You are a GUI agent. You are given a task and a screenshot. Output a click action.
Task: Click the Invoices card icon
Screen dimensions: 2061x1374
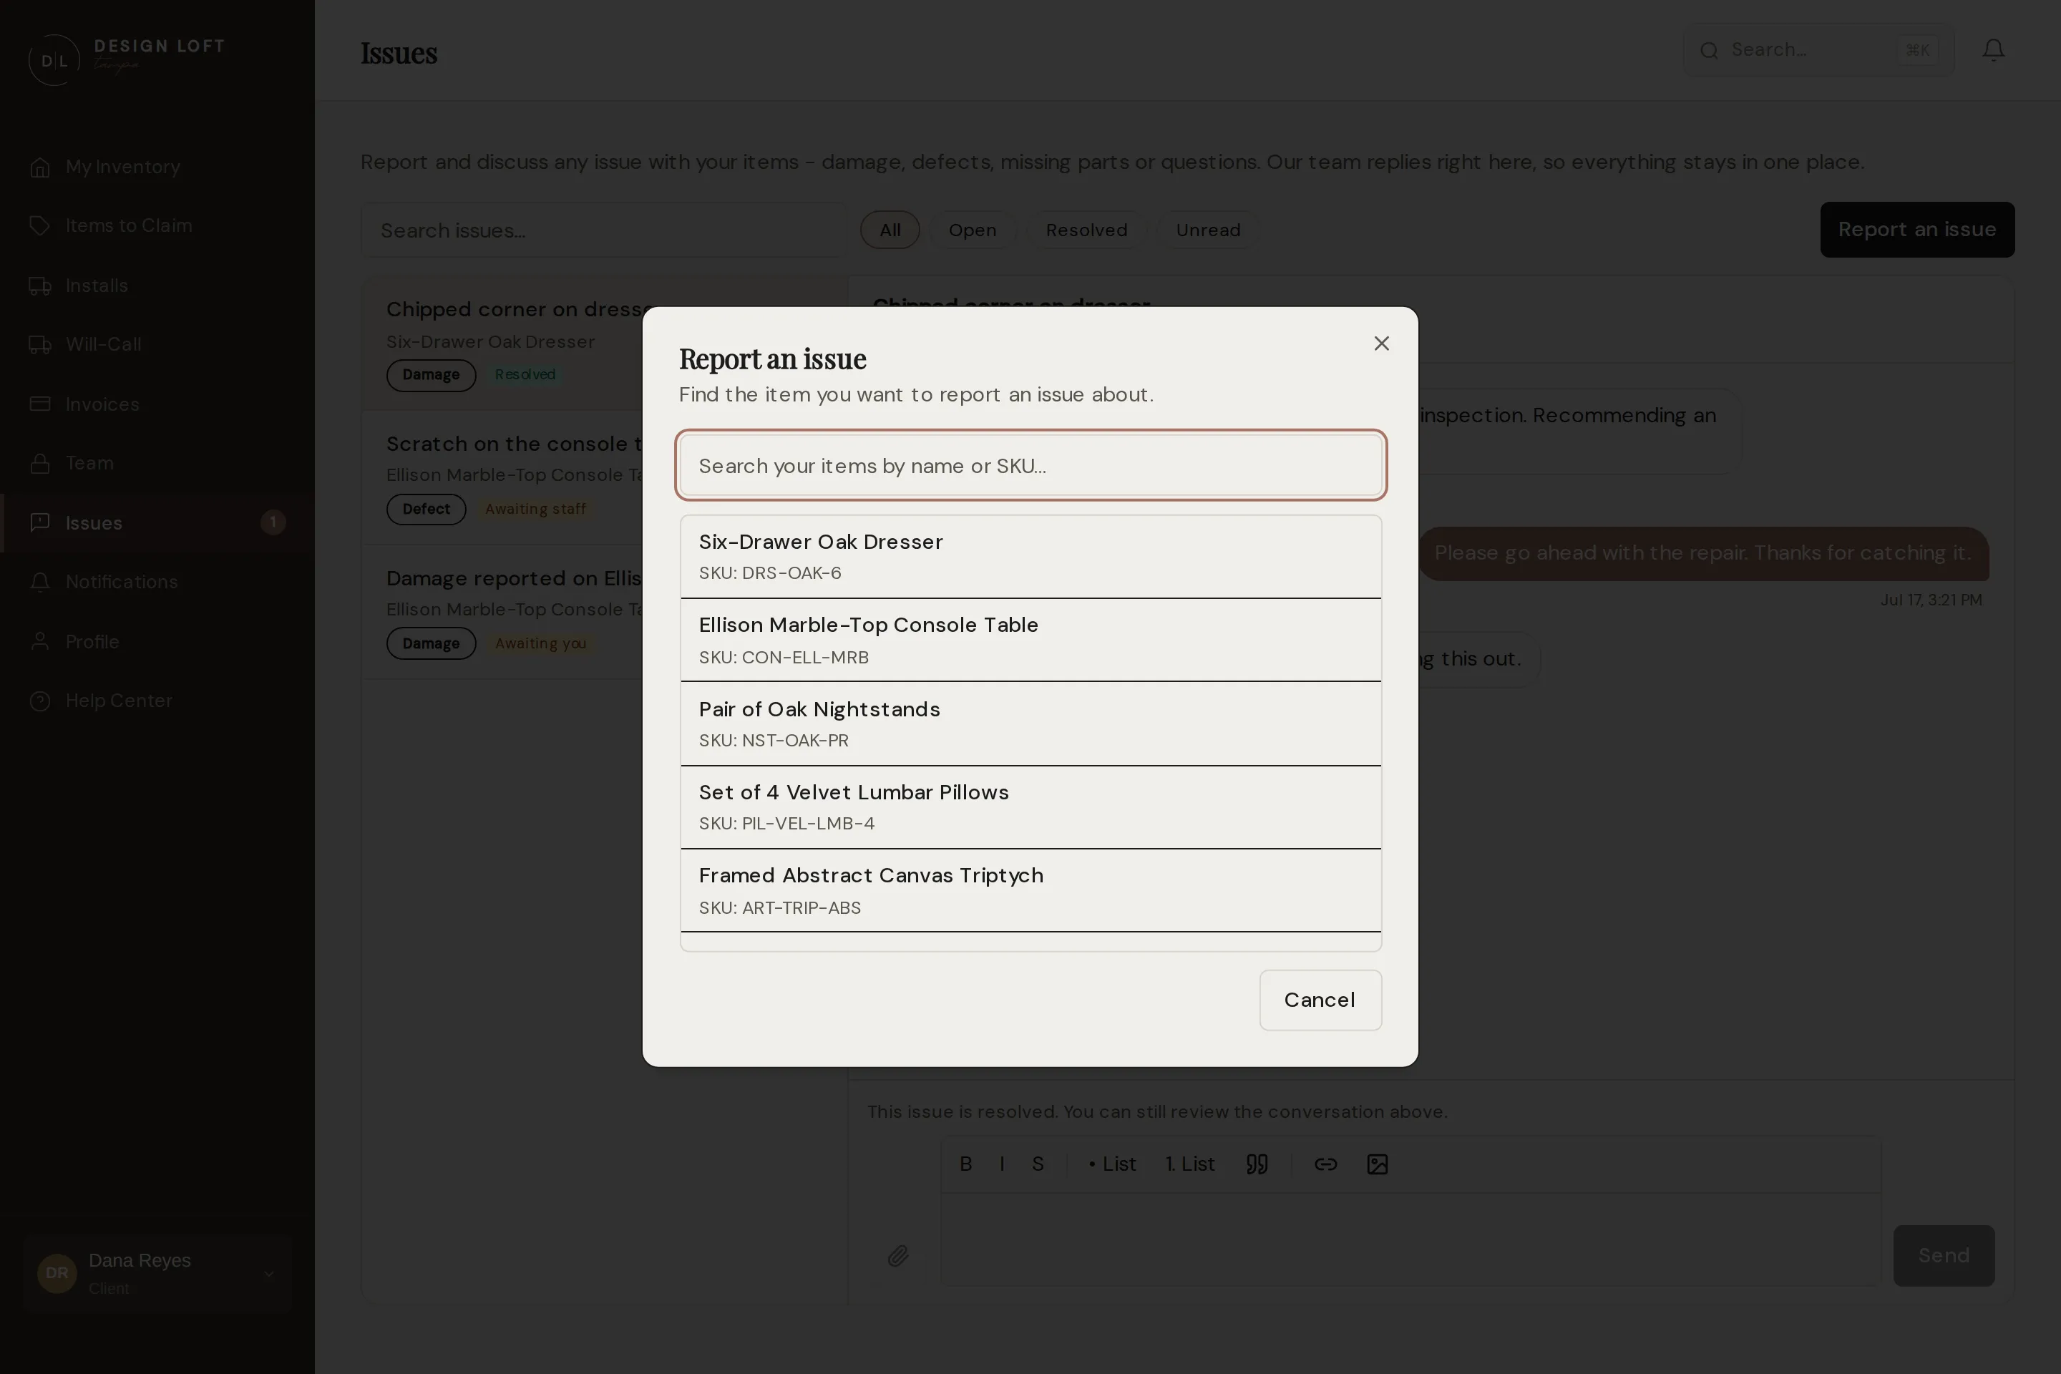pos(39,404)
